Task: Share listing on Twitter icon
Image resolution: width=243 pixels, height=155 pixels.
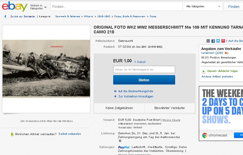Action: click(218, 41)
